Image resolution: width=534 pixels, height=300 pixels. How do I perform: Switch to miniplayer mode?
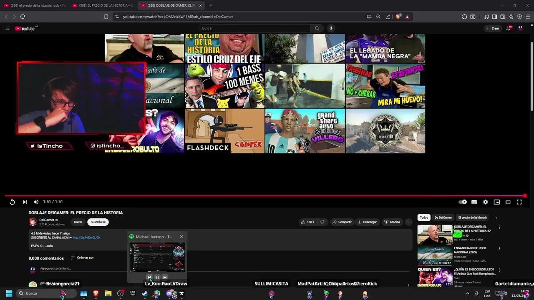pos(496,202)
